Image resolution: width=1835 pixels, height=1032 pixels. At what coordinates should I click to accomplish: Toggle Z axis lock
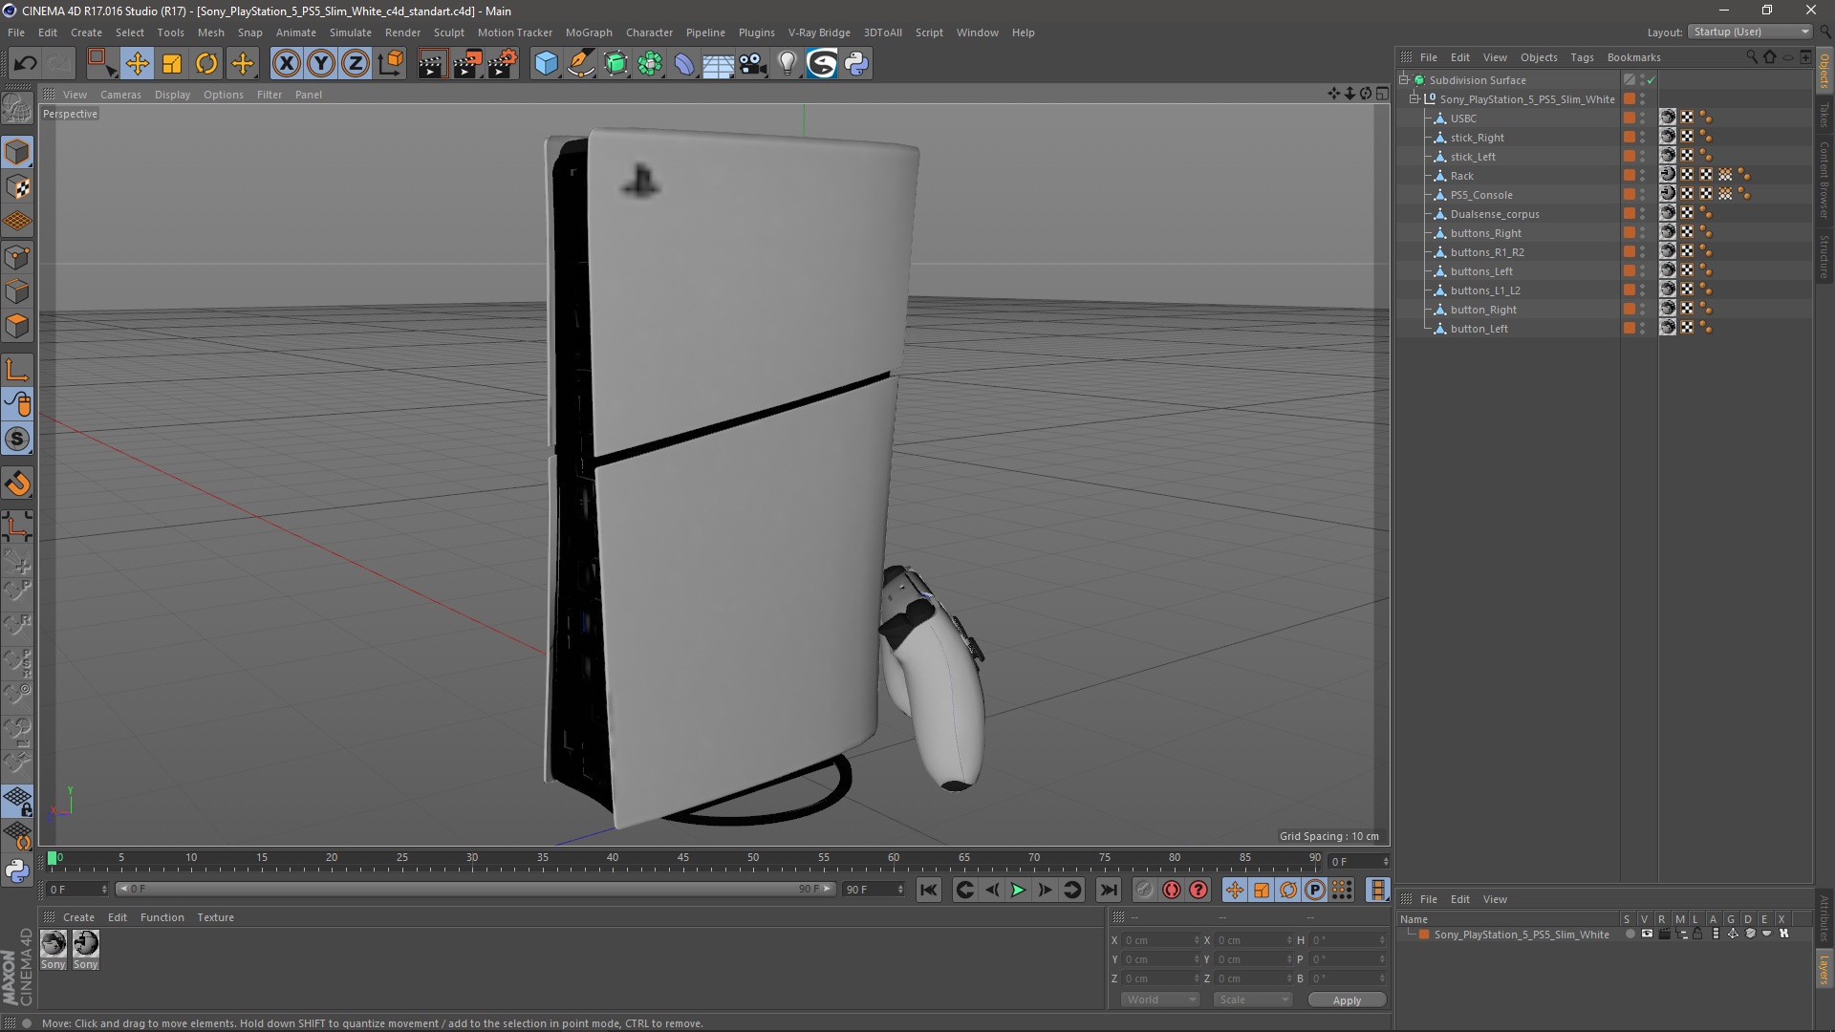click(356, 64)
